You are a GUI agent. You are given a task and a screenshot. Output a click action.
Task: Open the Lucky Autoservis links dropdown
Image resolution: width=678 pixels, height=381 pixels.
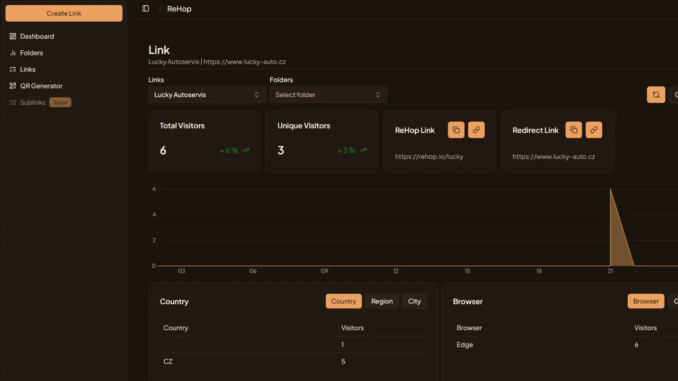(207, 95)
